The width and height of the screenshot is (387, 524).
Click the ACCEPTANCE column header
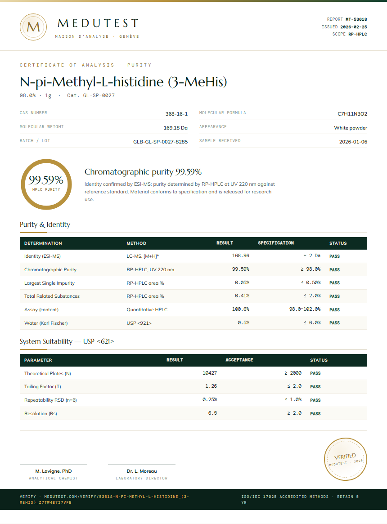[x=239, y=360]
